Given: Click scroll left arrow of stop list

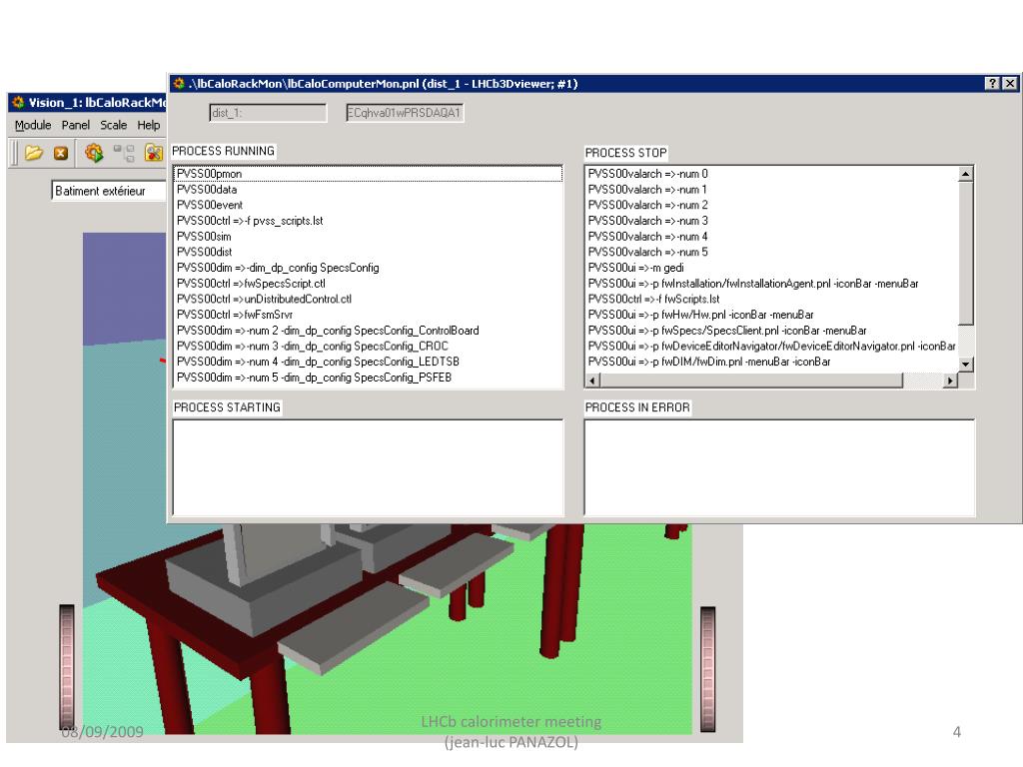Looking at the screenshot, I should pos(592,381).
